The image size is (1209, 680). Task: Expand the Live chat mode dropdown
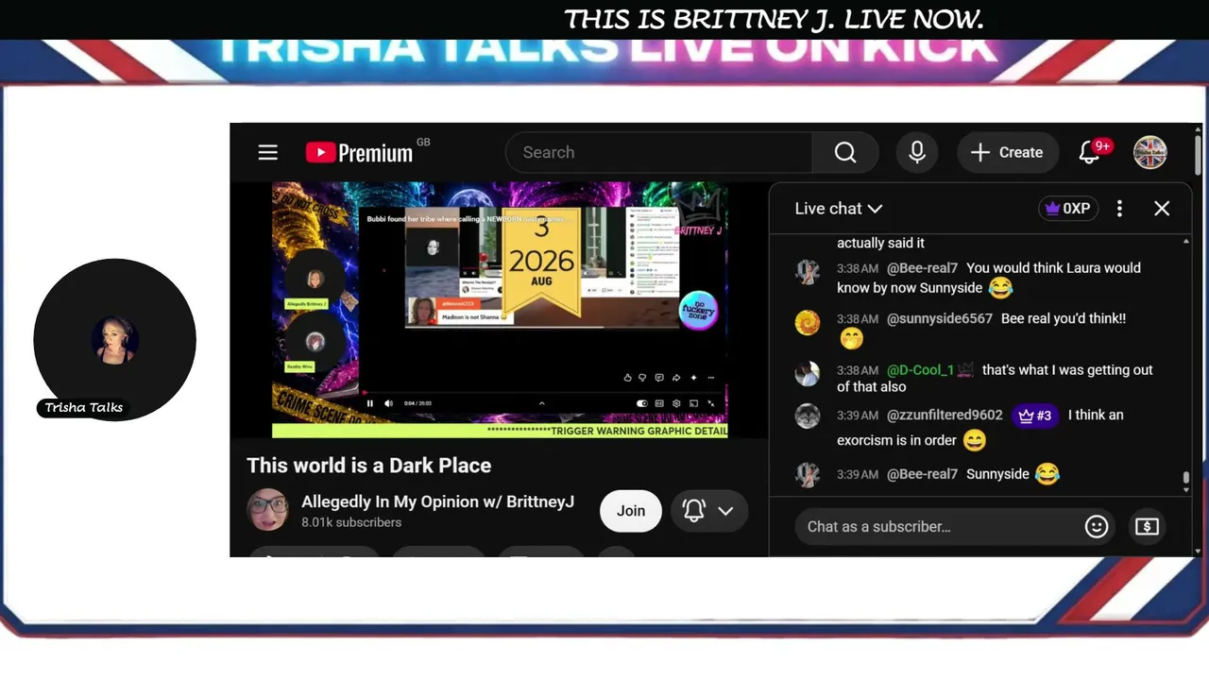pyautogui.click(x=839, y=209)
